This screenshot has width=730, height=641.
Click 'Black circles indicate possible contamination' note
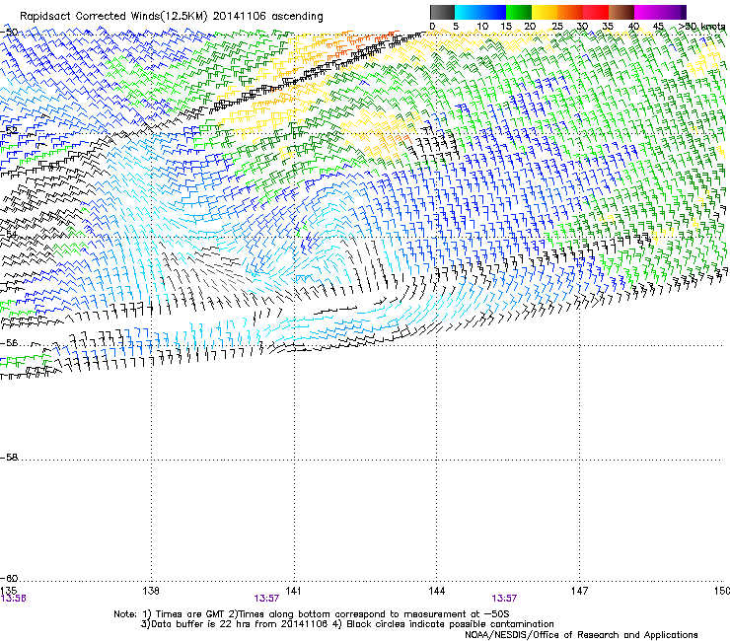click(450, 624)
